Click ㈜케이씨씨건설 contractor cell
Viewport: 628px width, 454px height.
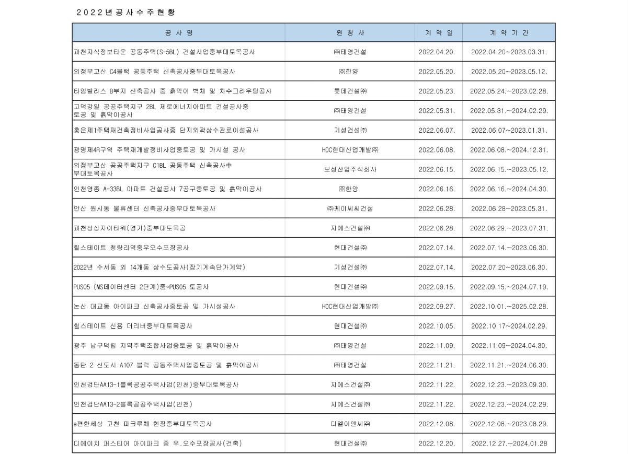(350, 208)
